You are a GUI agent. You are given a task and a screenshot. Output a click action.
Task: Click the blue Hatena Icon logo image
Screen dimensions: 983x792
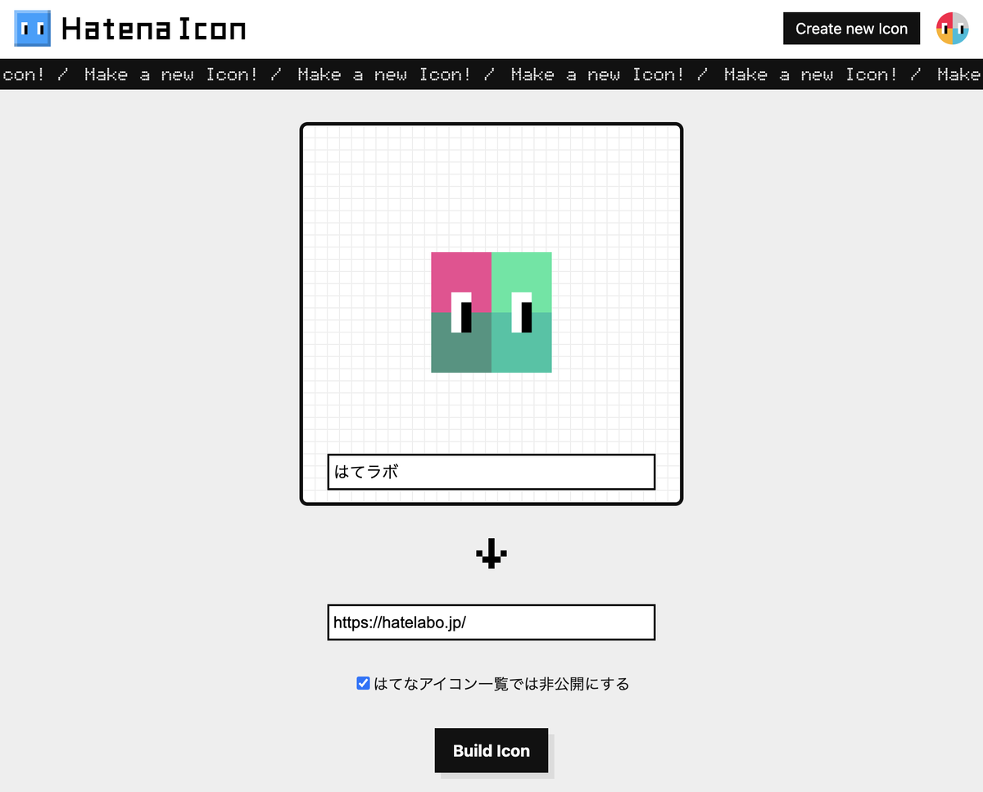click(x=32, y=29)
